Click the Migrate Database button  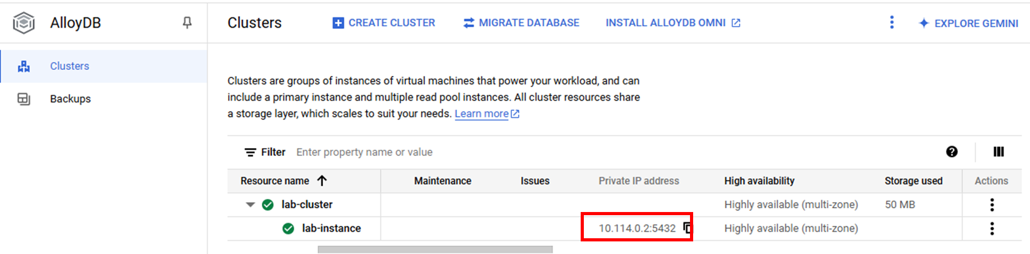521,23
